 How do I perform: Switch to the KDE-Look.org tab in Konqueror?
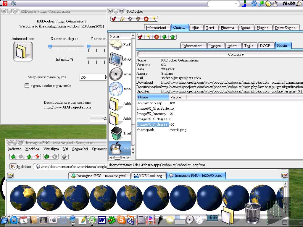click(x=149, y=176)
